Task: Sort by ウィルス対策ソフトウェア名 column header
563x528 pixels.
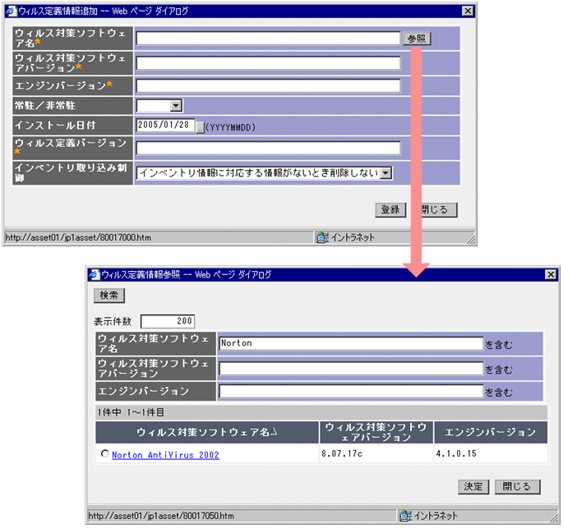Action: coord(207,432)
